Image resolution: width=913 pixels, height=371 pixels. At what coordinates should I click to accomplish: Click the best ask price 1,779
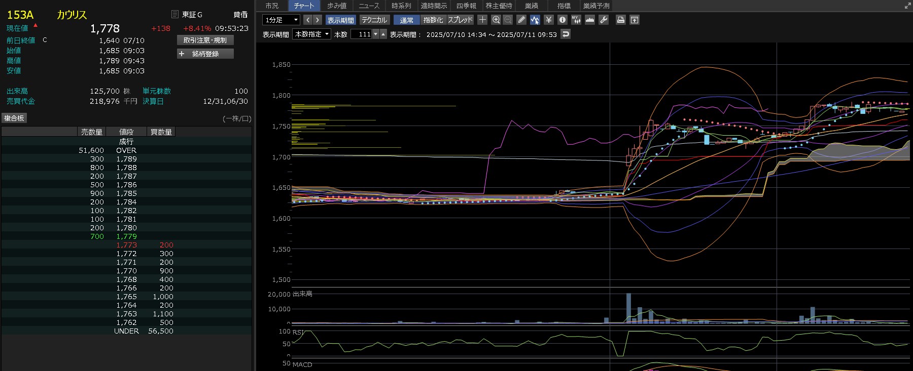point(126,236)
